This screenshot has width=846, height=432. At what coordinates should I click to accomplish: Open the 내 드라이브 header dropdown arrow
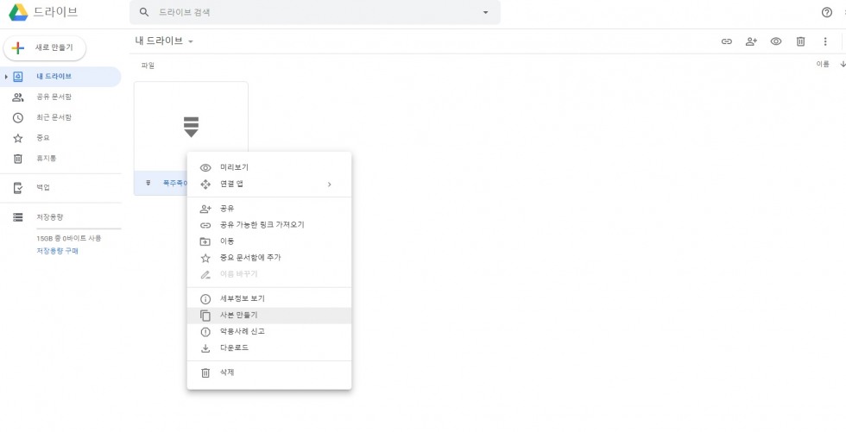191,41
